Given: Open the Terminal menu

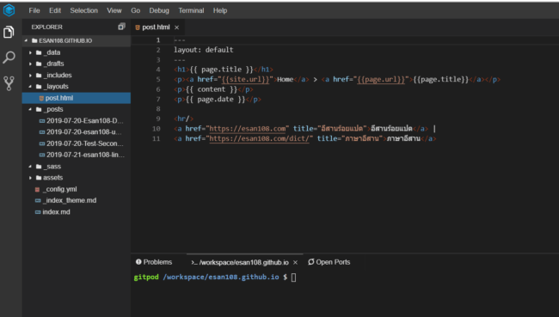Looking at the screenshot, I should coord(191,10).
